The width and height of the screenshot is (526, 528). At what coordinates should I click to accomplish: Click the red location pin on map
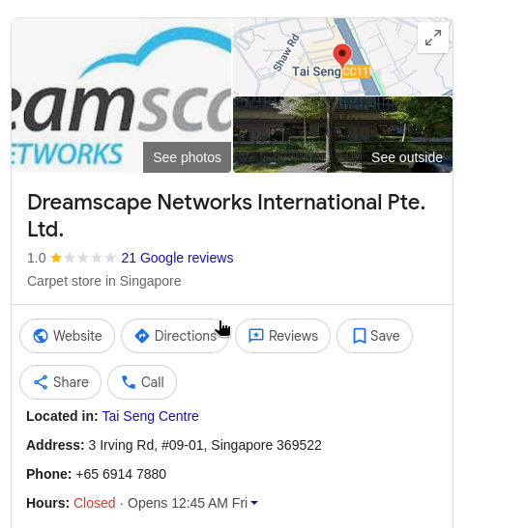coord(342,56)
